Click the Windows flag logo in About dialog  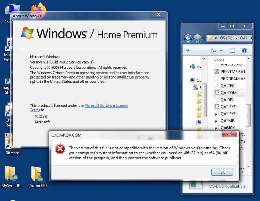[x=27, y=33]
